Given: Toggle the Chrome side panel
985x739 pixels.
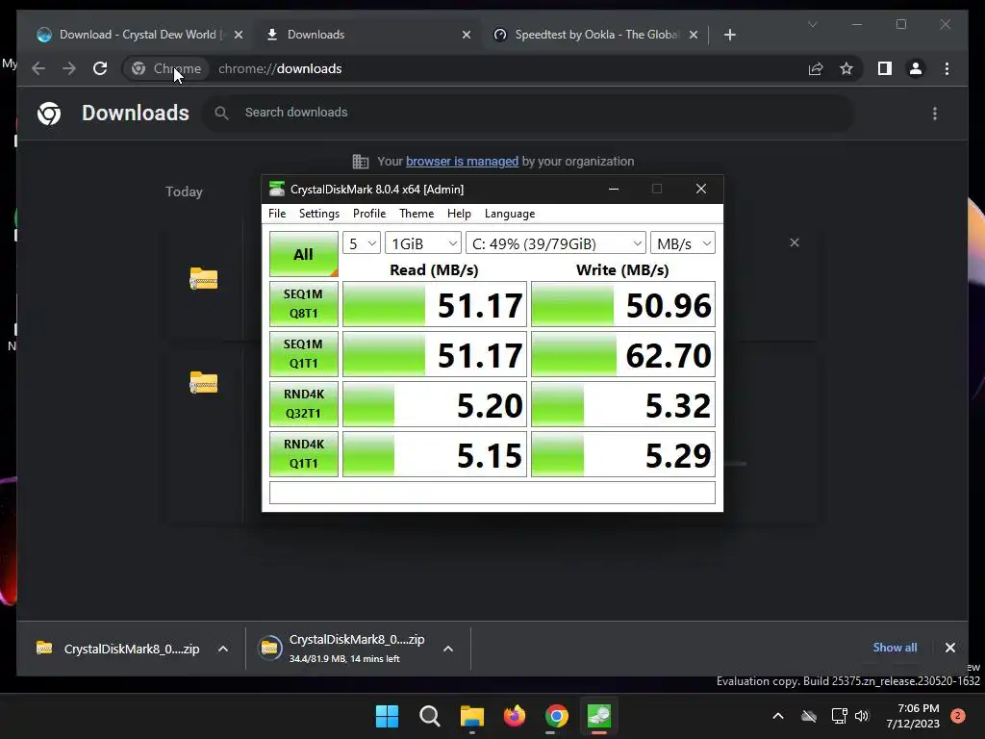Looking at the screenshot, I should [x=885, y=68].
